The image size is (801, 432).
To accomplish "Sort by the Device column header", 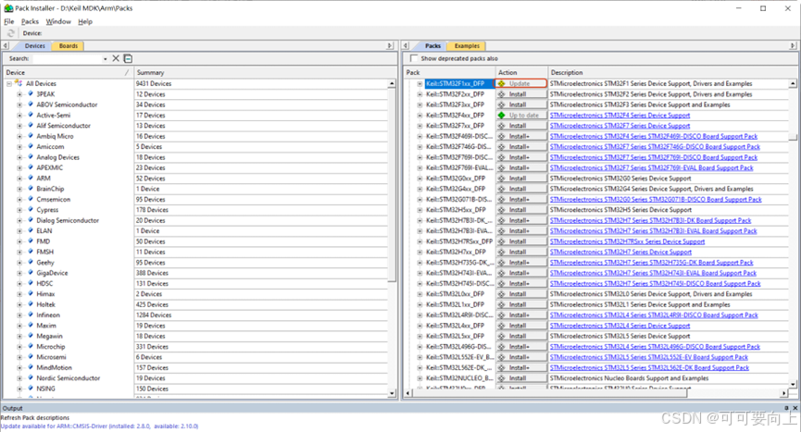I will point(68,72).
